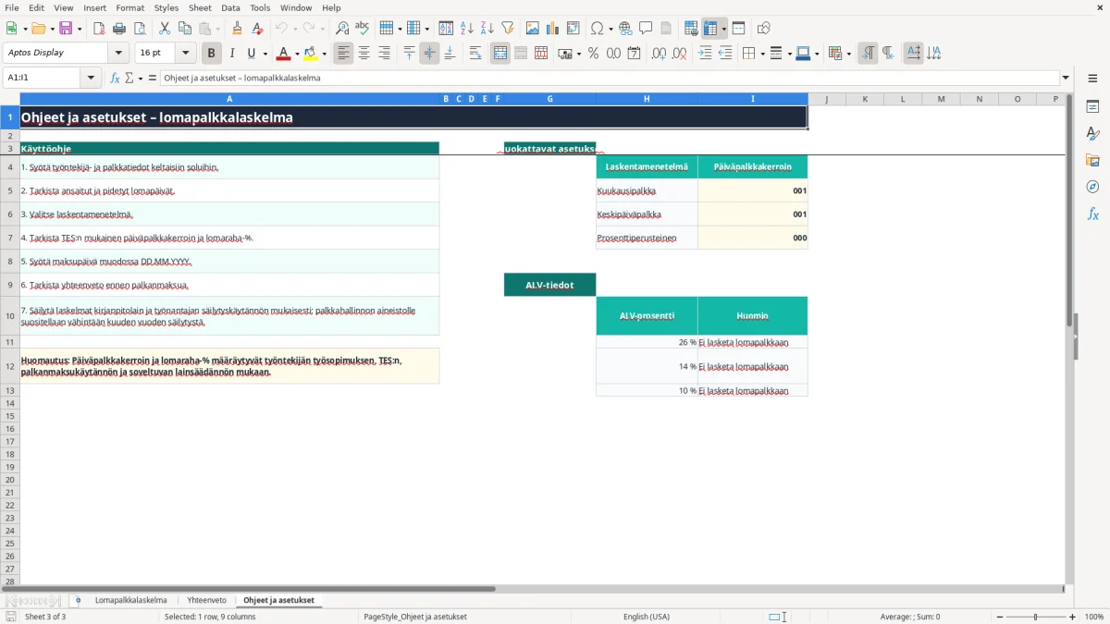The image size is (1110, 624).
Task: Click the Insert Comment icon
Action: tap(646, 29)
